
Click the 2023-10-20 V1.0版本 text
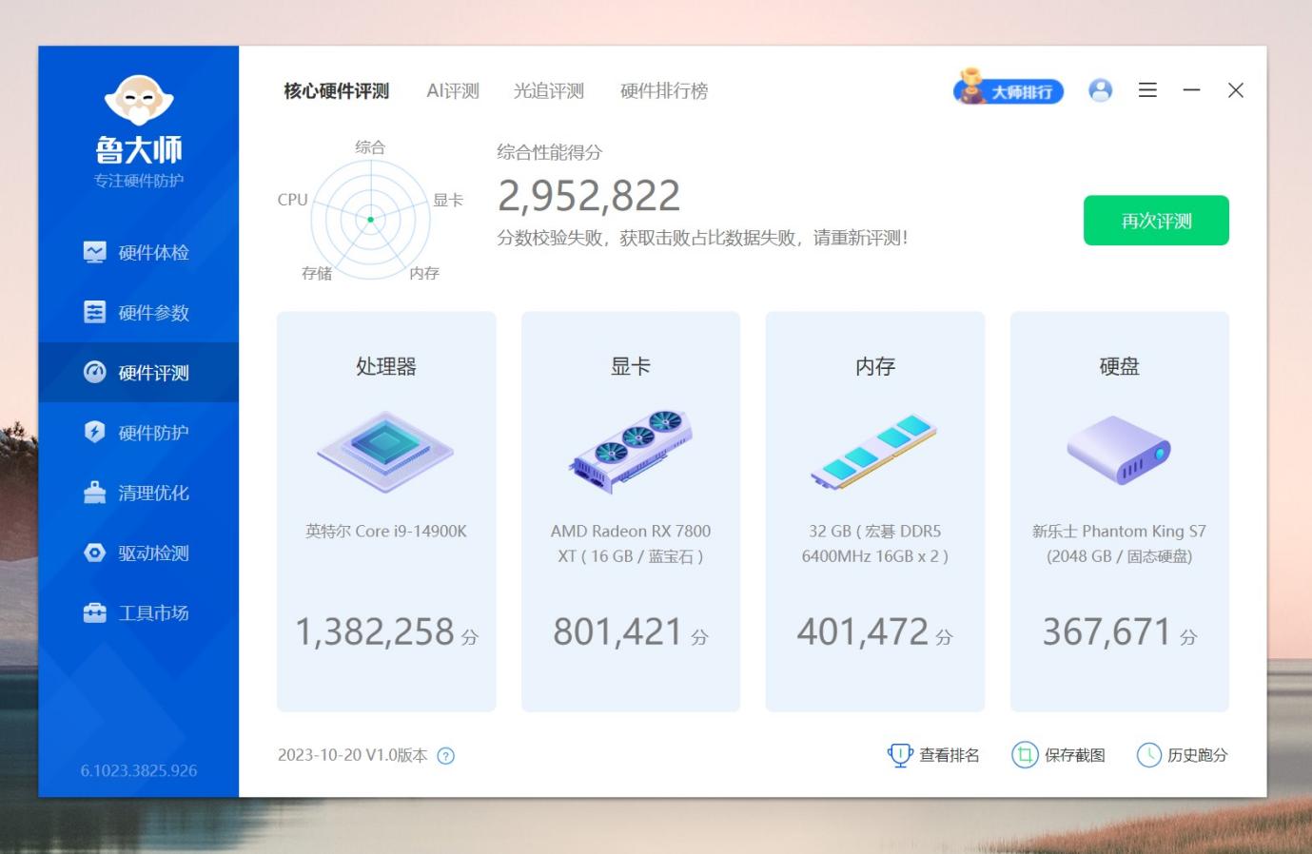(352, 755)
